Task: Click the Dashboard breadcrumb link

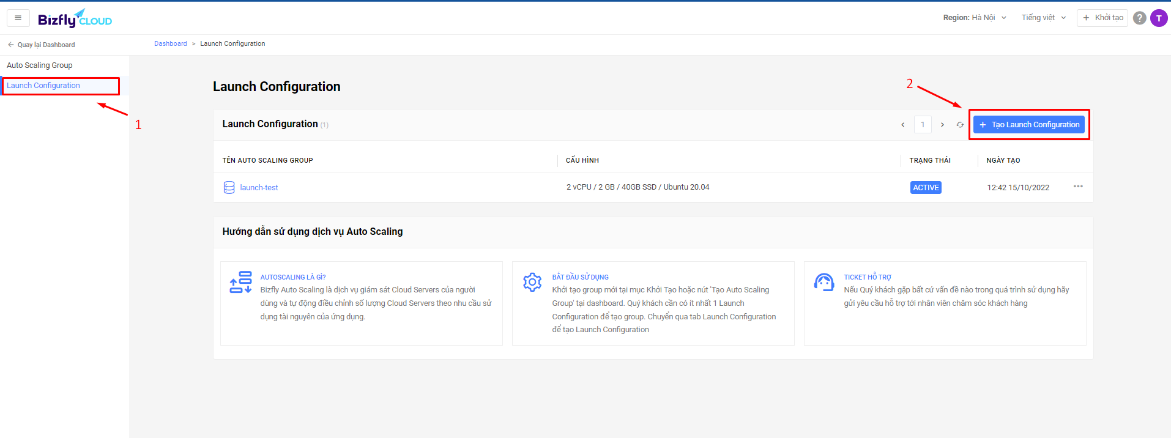Action: coord(171,44)
